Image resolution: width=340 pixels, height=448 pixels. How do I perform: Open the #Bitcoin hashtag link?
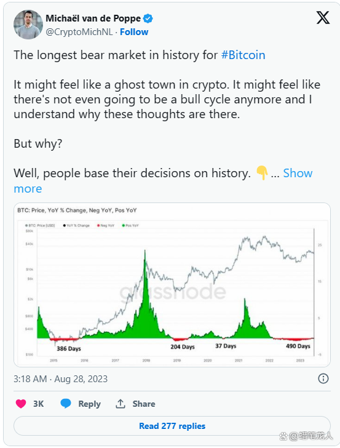point(243,55)
